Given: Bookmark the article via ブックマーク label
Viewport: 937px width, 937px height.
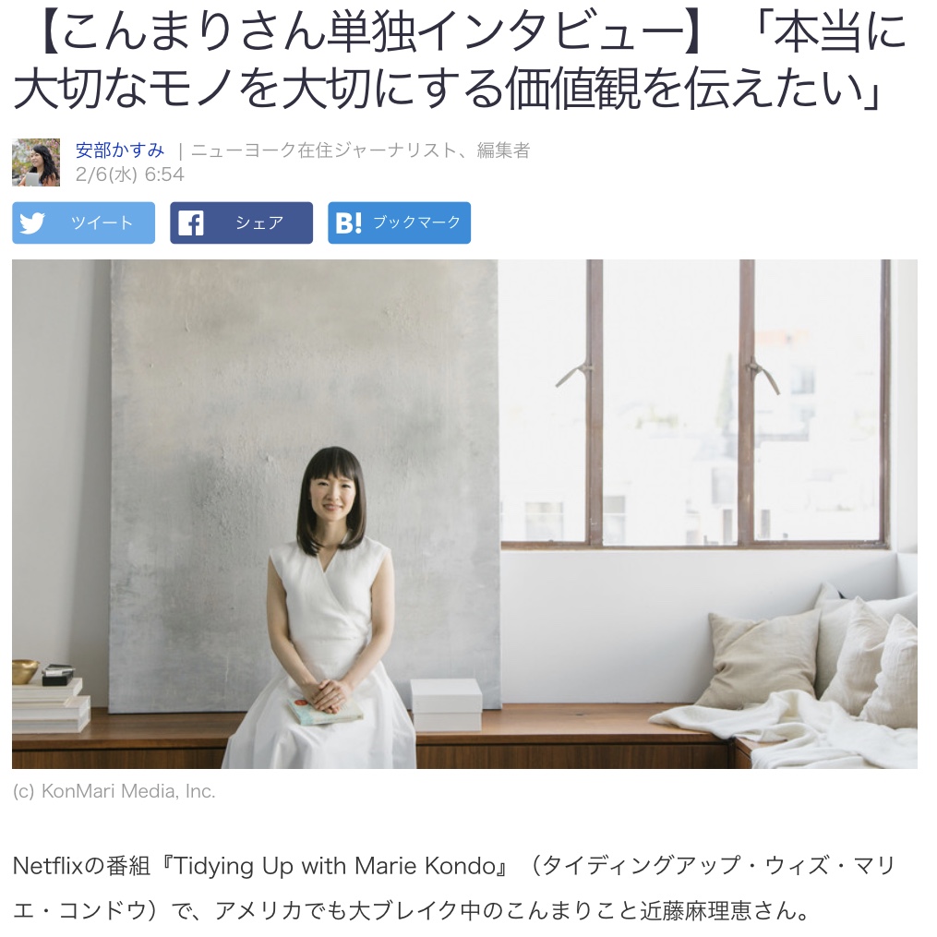Looking at the screenshot, I should [417, 222].
